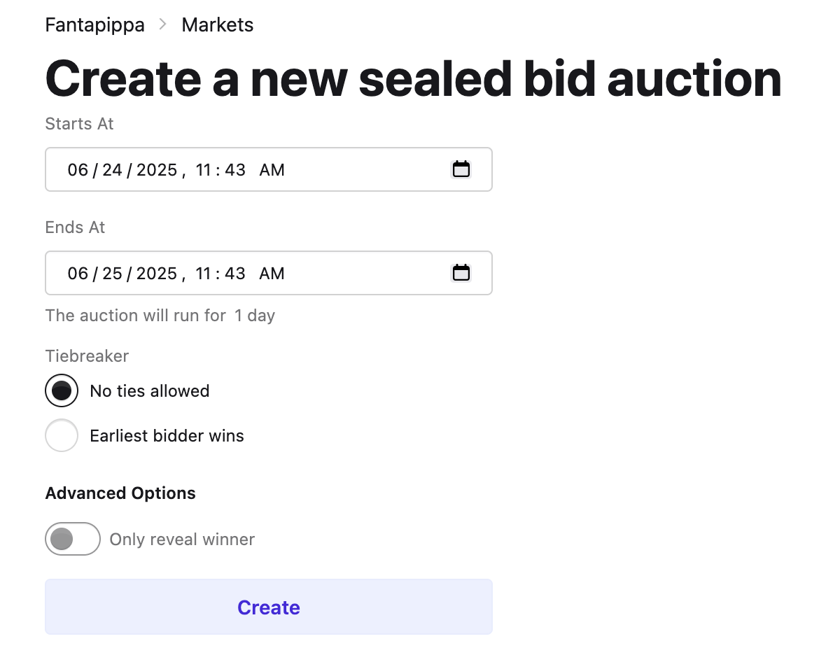Select the No ties allowed option
This screenshot has width=826, height=662.
coord(62,390)
